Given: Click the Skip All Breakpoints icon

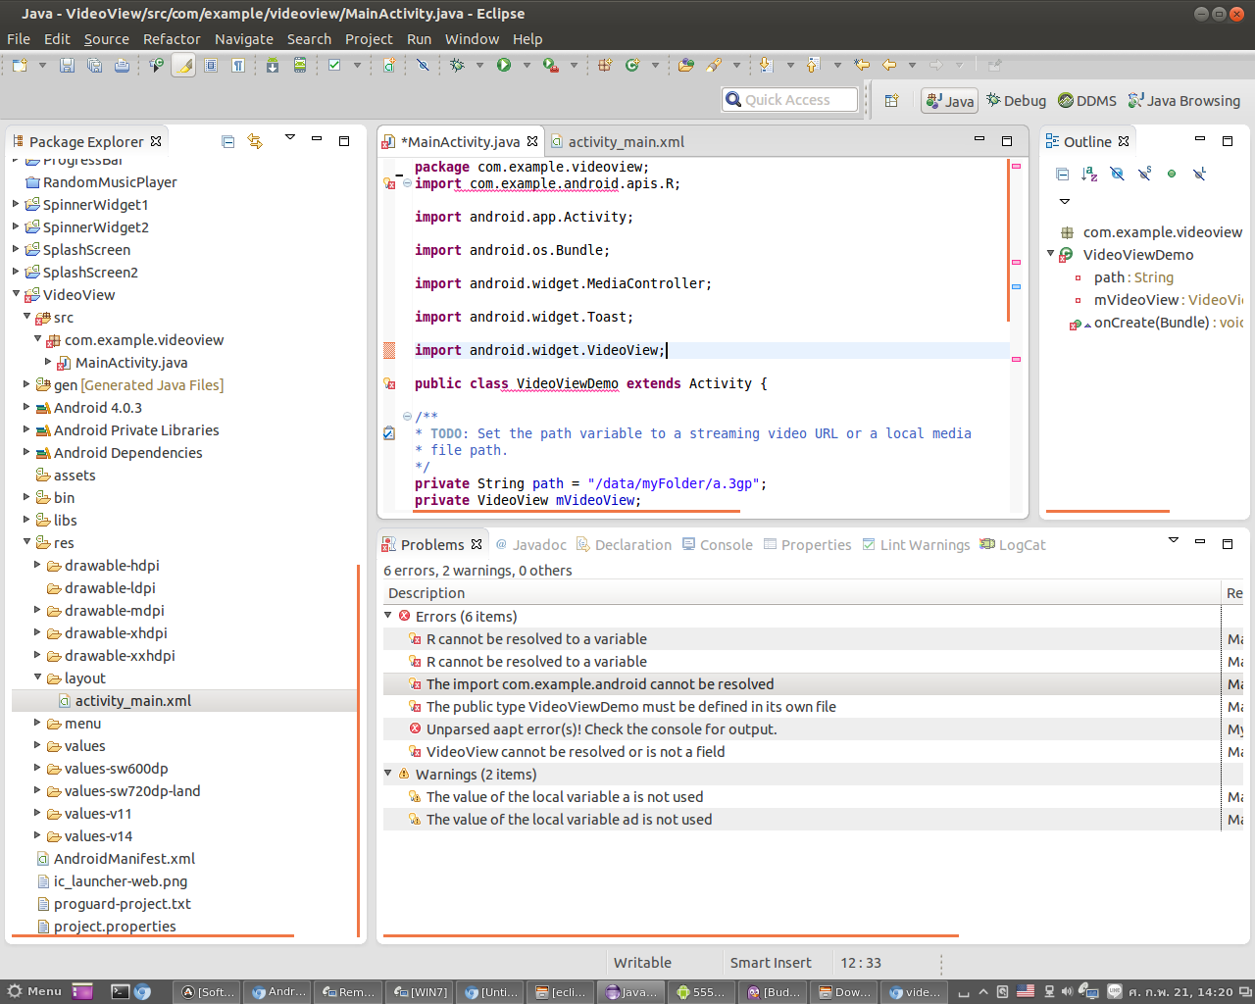Looking at the screenshot, I should point(423,65).
